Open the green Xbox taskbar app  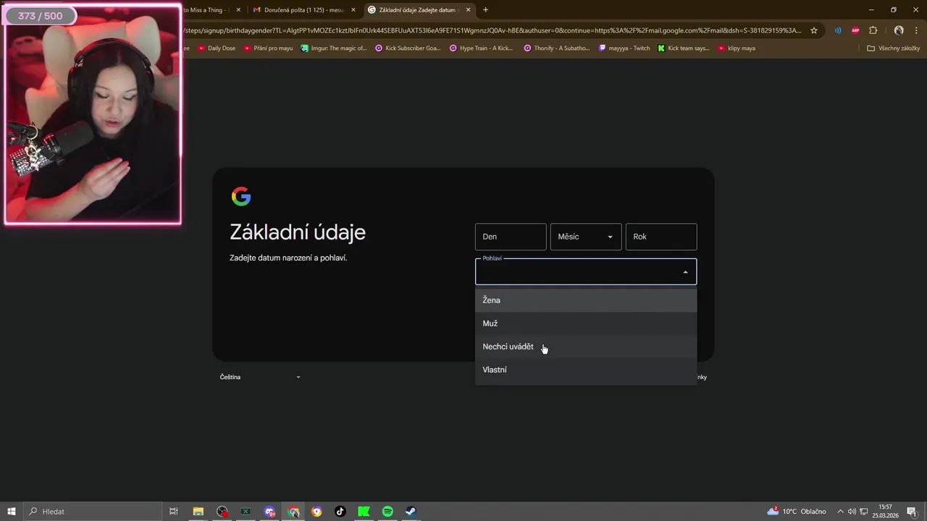[x=246, y=512]
